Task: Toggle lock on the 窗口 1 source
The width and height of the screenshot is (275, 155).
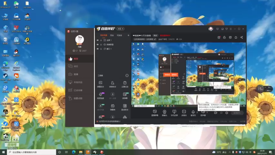Action: pos(101,49)
